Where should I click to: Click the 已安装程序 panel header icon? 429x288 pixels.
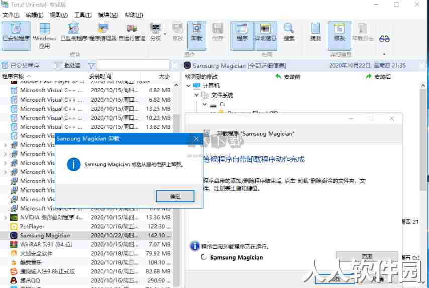[5, 66]
